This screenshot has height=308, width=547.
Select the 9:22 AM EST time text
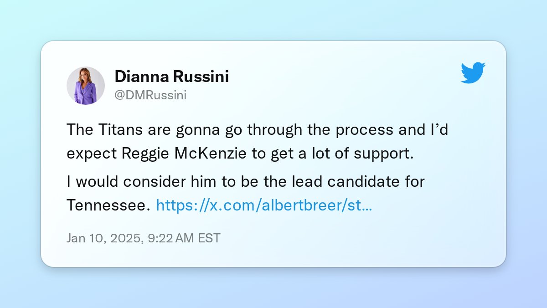point(184,238)
